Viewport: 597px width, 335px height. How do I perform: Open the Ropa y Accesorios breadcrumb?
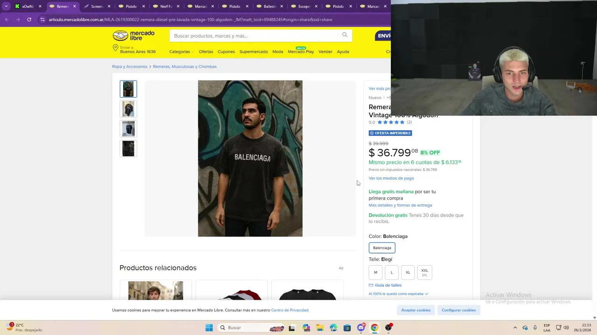130,67
